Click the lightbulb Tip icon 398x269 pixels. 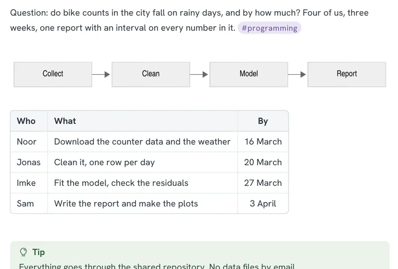pyautogui.click(x=23, y=252)
